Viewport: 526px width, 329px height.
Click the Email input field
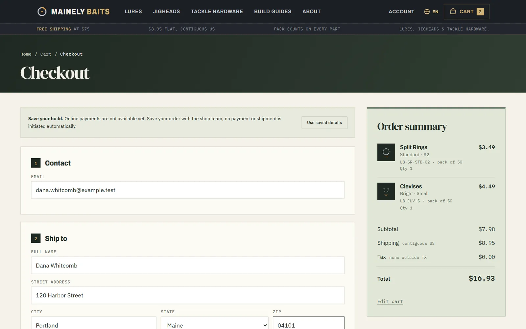(x=188, y=190)
